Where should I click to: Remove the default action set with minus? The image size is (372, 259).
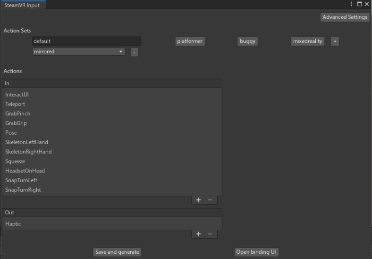pos(135,52)
